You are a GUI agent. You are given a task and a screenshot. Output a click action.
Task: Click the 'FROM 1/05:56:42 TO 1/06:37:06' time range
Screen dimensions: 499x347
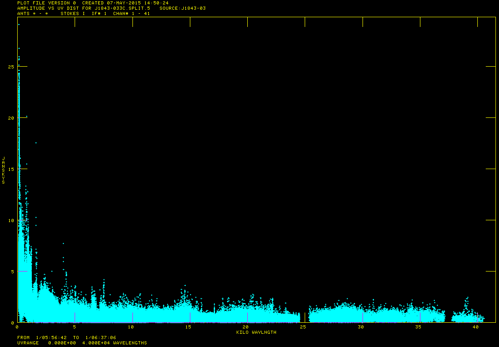(67, 338)
